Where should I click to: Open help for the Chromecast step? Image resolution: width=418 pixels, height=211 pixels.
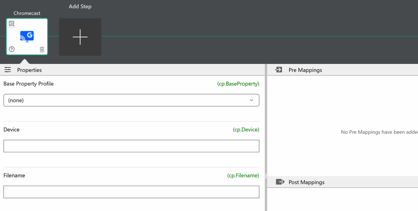click(x=12, y=49)
